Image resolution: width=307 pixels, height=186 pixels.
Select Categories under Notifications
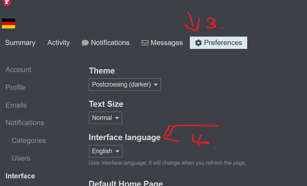click(x=29, y=140)
